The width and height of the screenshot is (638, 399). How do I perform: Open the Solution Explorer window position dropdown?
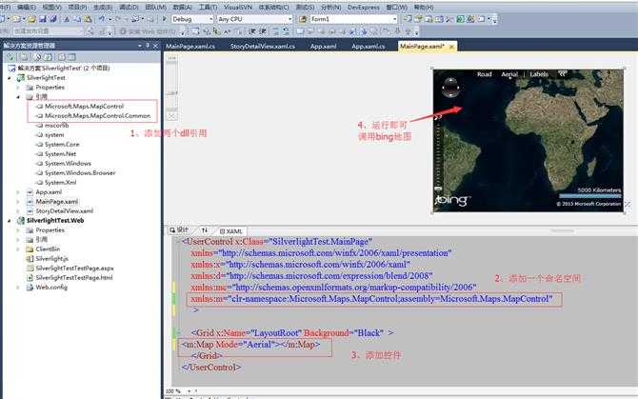coord(140,46)
